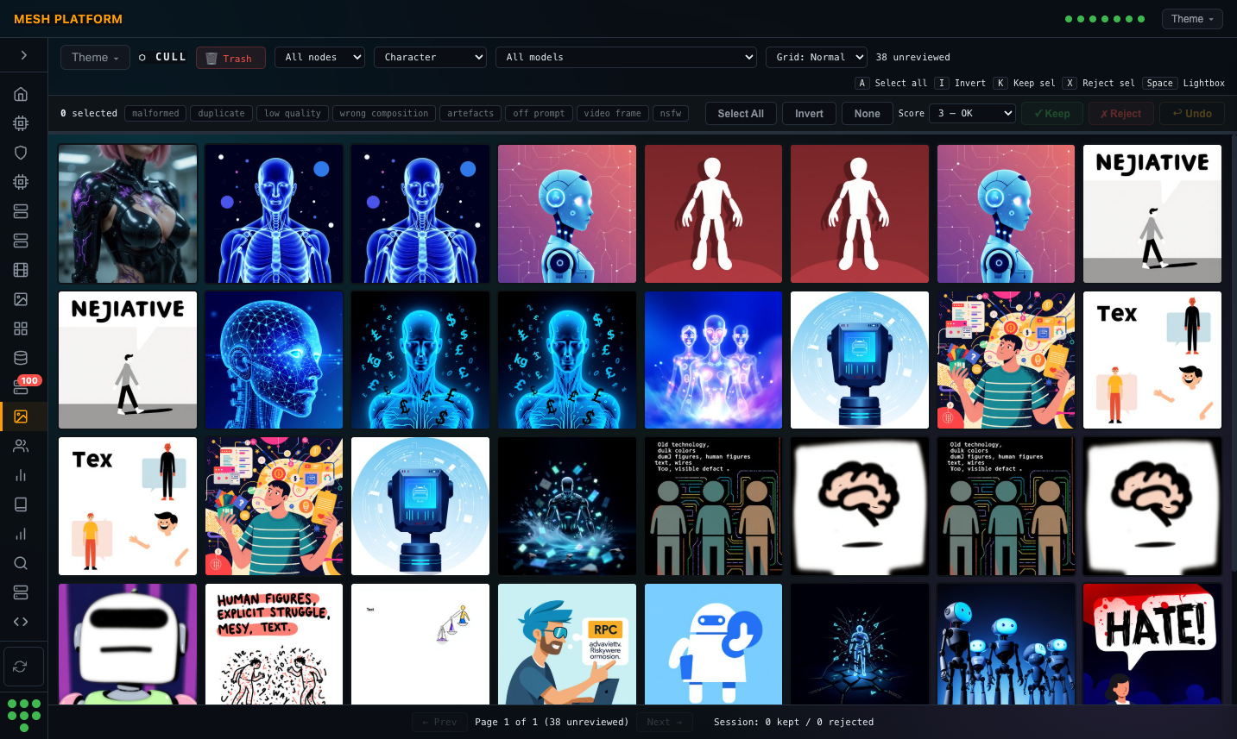Click the sidebar icon with the 100 badge
This screenshot has height=739, width=1237.
[x=21, y=387]
